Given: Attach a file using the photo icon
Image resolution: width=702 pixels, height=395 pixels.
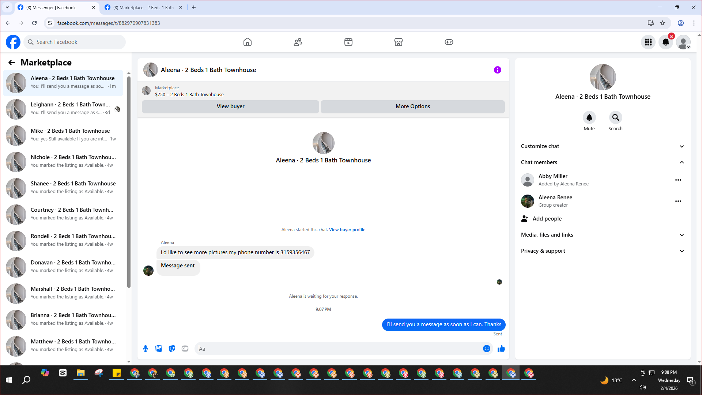Looking at the screenshot, I should click(x=159, y=349).
